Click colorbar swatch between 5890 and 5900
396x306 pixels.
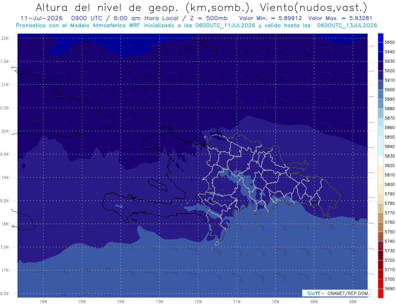(380, 94)
